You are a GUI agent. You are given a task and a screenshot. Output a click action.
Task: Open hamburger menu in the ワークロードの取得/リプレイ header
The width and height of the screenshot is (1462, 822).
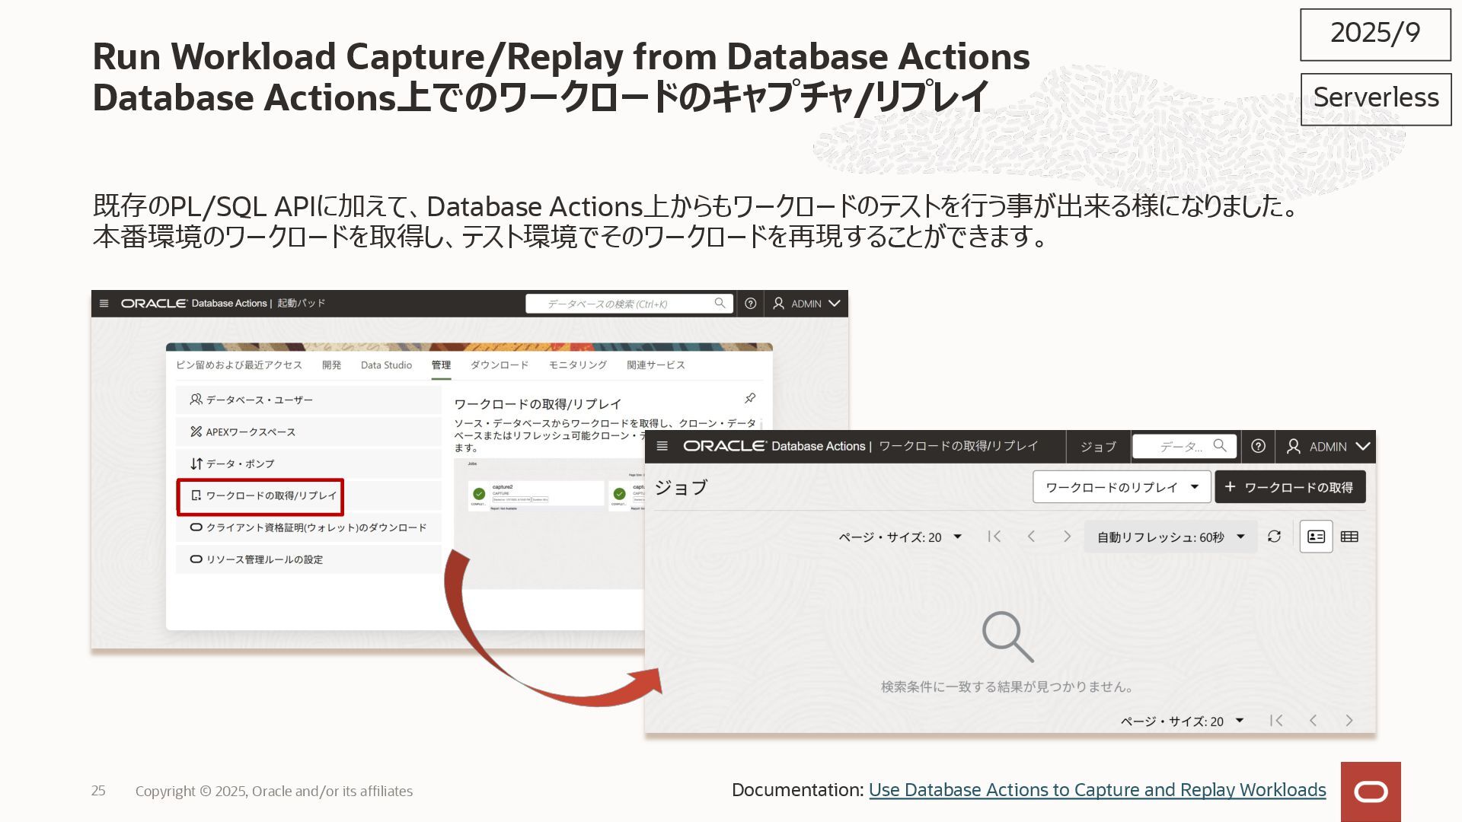coord(662,447)
